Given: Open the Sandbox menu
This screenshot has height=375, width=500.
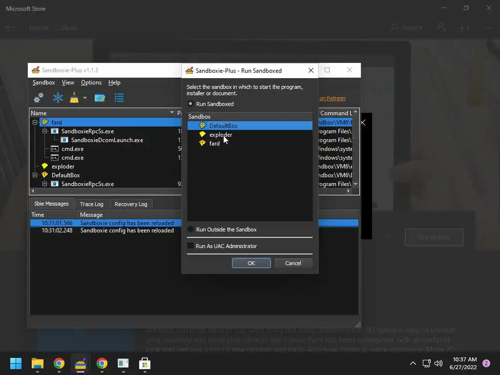Looking at the screenshot, I should coord(43,83).
